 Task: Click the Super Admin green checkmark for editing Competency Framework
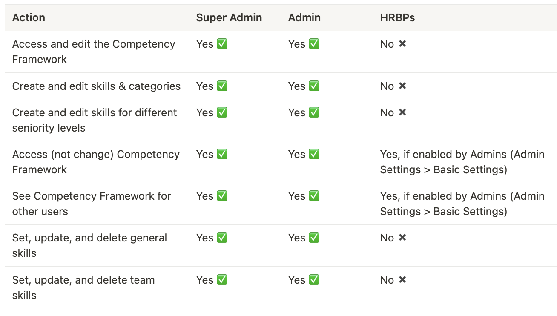pyautogui.click(x=222, y=44)
